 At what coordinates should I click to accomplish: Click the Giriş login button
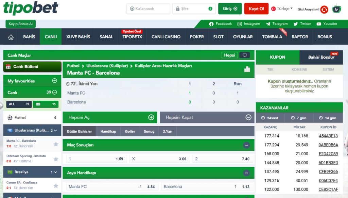point(230,8)
